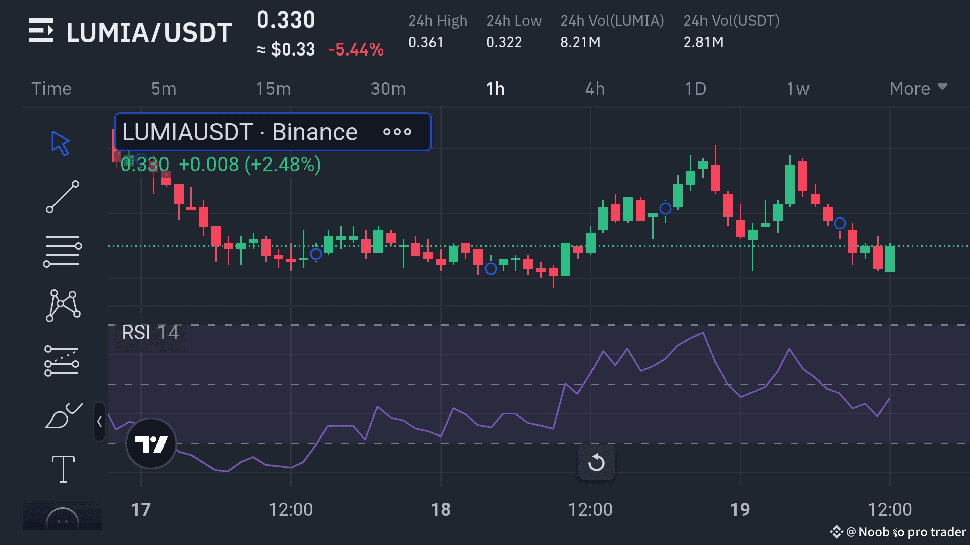Click the LUMIA/USDT pair title

click(149, 32)
